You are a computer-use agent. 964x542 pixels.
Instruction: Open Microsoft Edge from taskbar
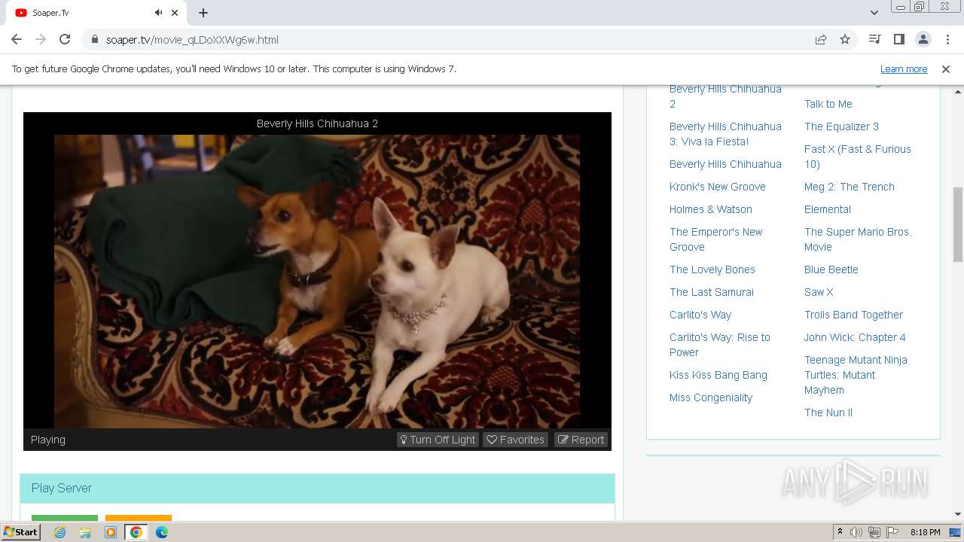click(x=162, y=532)
